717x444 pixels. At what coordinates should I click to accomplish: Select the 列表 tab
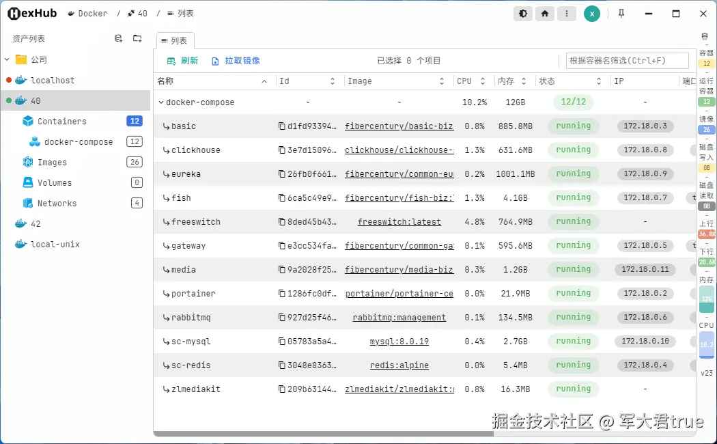[x=175, y=41]
